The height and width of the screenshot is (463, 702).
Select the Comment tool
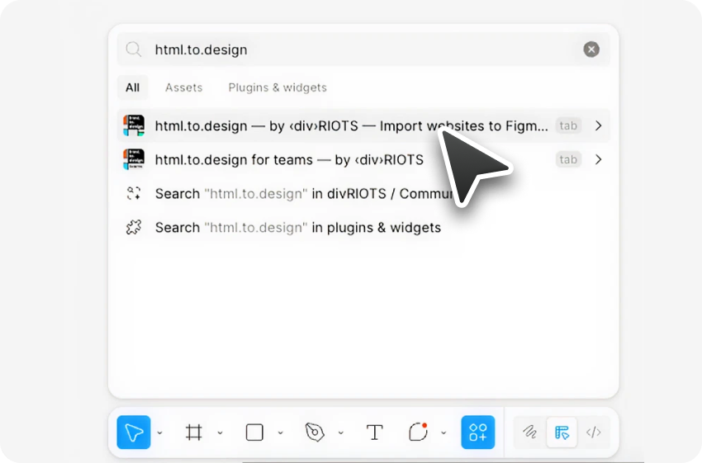[418, 432]
